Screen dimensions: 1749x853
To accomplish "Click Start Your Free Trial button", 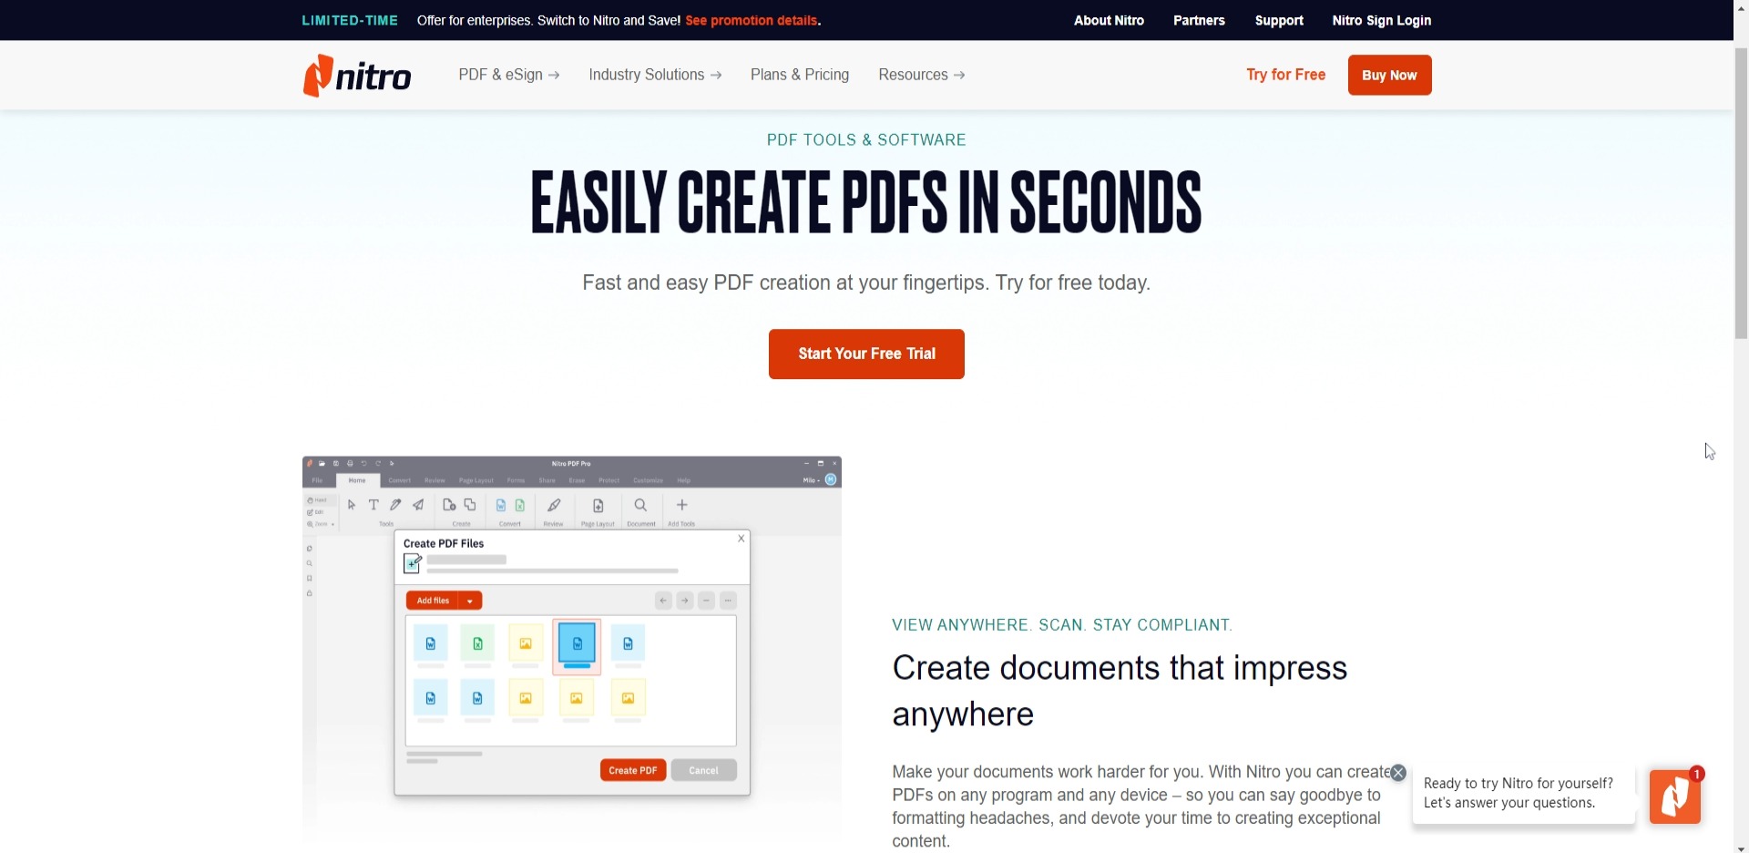I will [866, 354].
